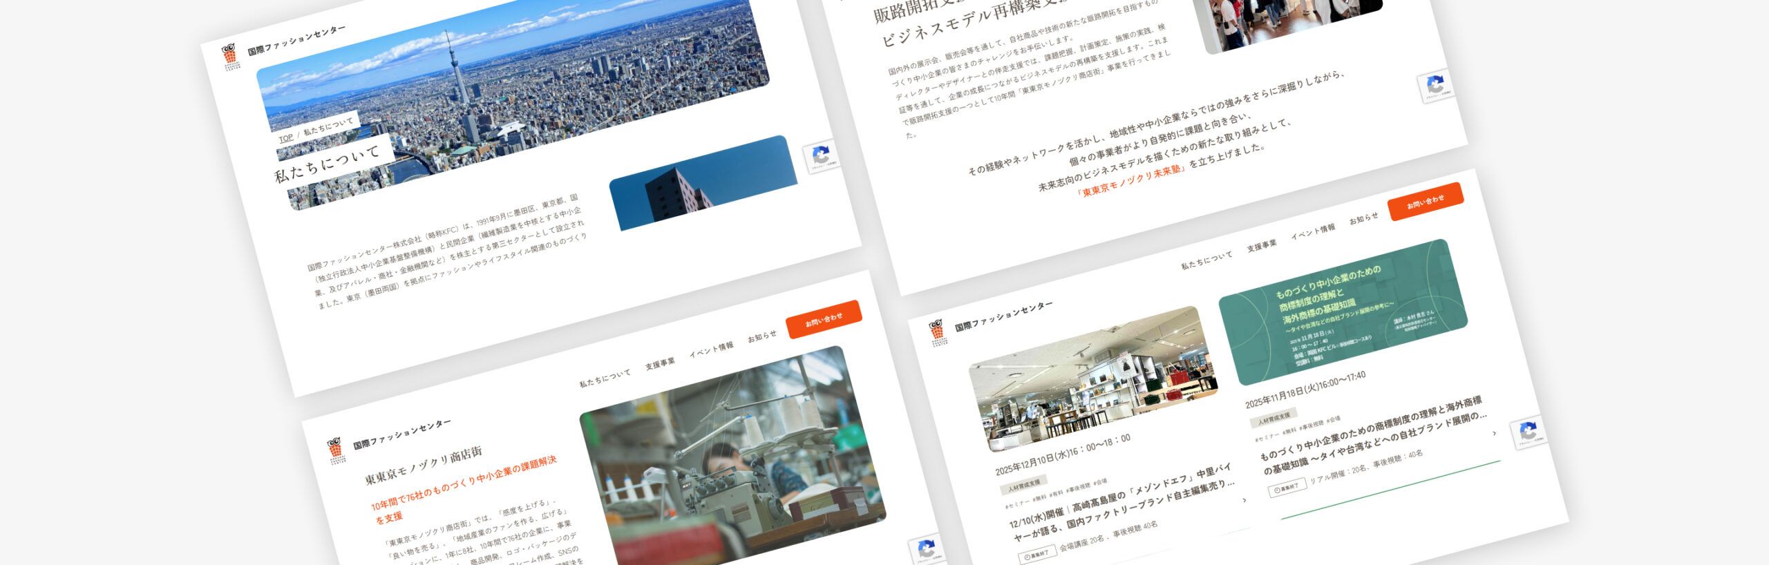
Task: Select 支援事業 in menu above sewing machine photo
Action: tap(660, 364)
